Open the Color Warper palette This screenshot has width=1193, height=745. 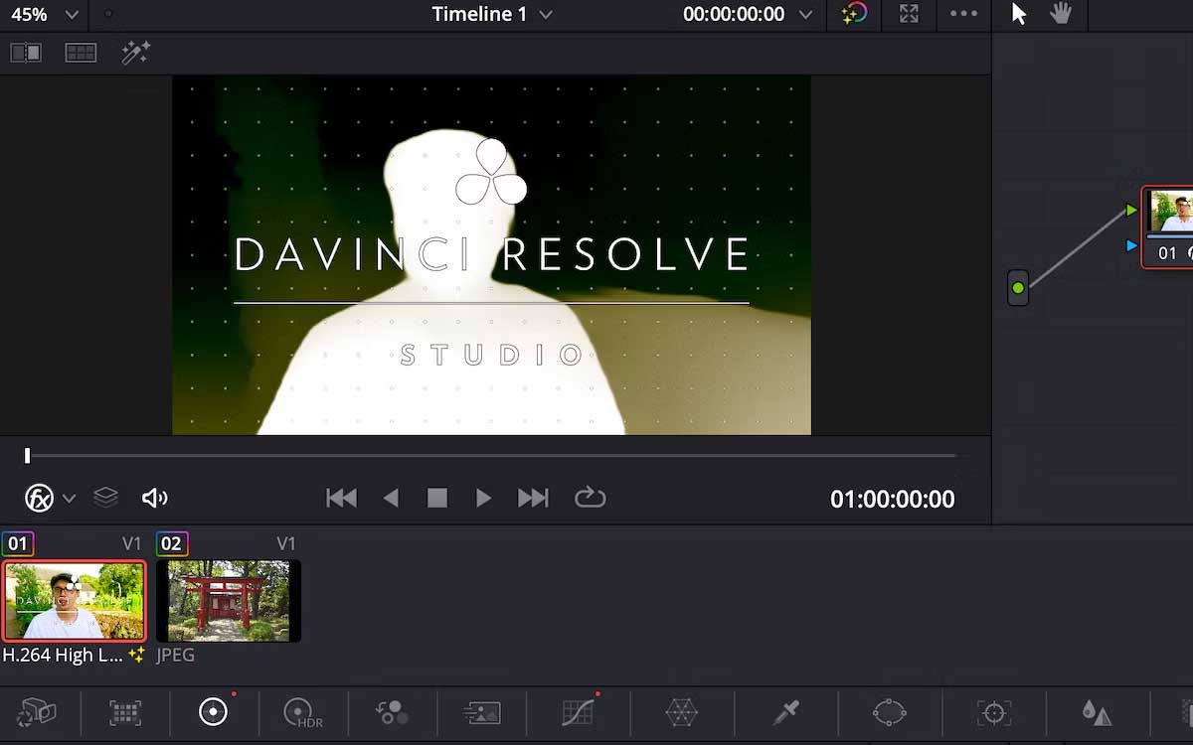point(681,712)
